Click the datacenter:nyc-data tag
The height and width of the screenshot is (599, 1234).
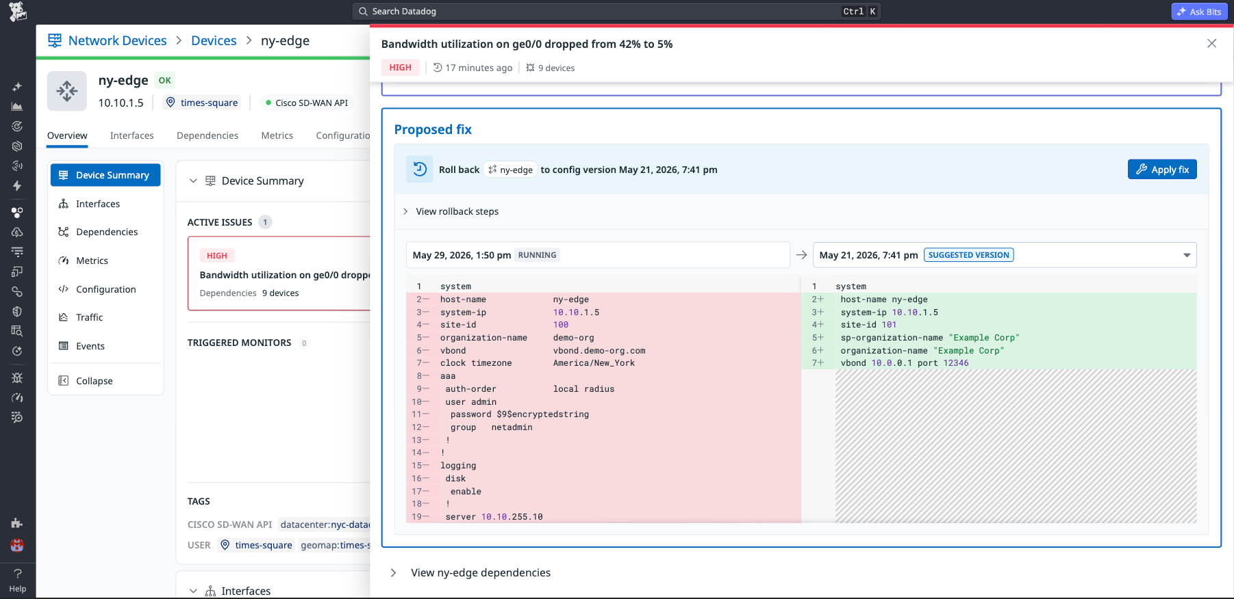324,524
